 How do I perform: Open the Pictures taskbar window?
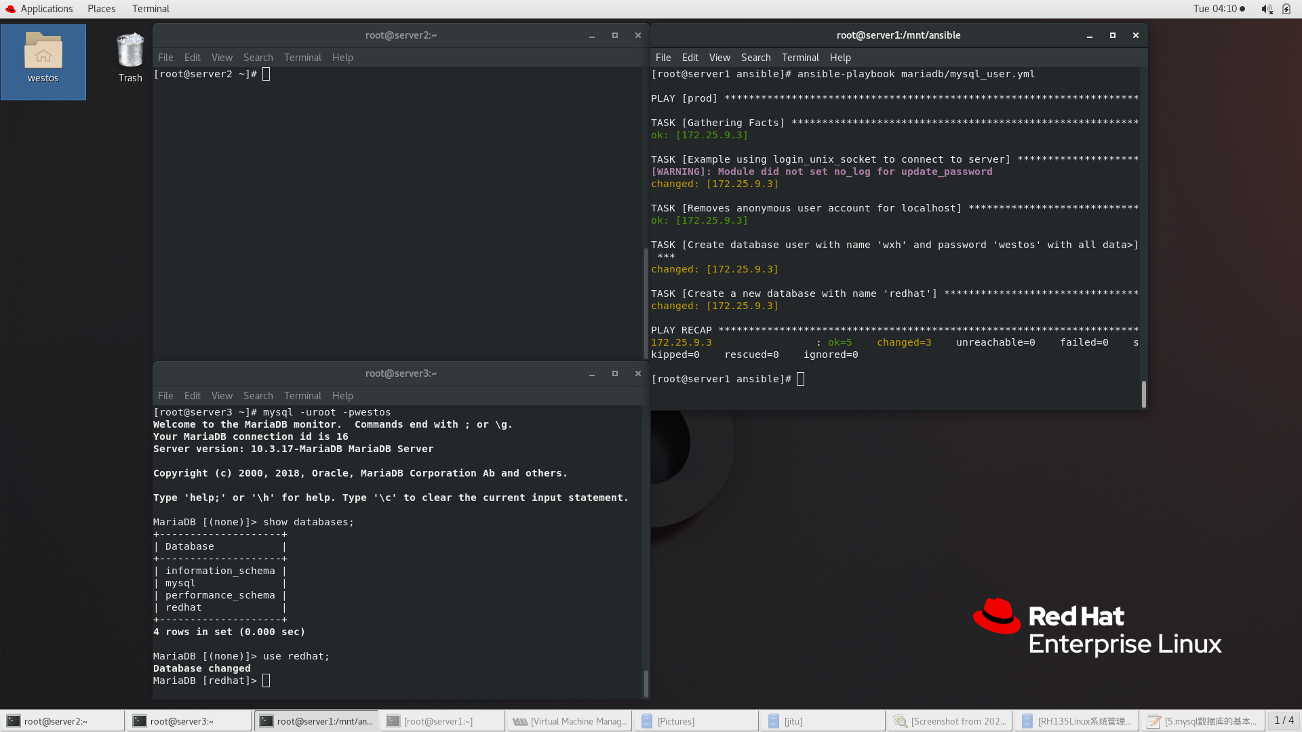coord(695,721)
